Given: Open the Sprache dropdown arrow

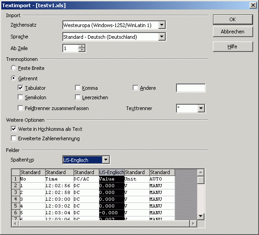Looking at the screenshot, I should click(x=162, y=37).
